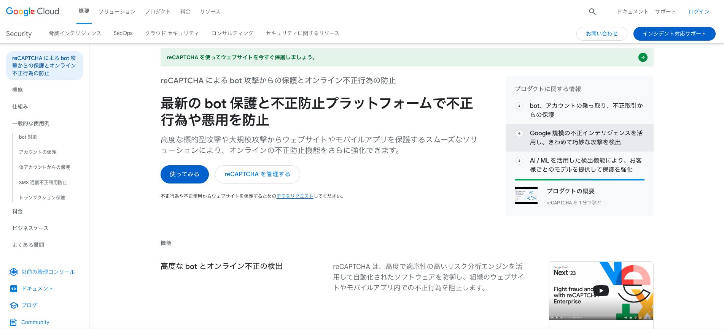This screenshot has width=724, height=329.
Task: Open the 料金 top menu
Action: [x=185, y=12]
